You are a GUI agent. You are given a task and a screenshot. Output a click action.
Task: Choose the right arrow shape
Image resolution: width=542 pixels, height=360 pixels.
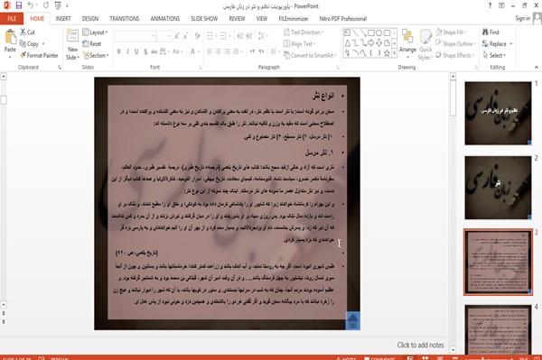click(371, 43)
